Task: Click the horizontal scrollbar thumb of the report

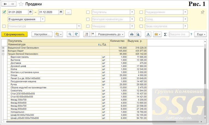Action: click(91, 122)
